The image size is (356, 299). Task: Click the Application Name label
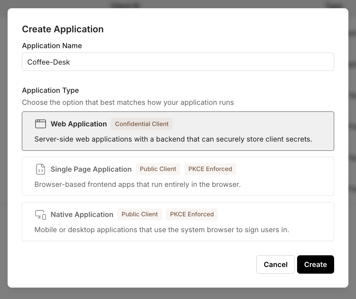click(52, 46)
